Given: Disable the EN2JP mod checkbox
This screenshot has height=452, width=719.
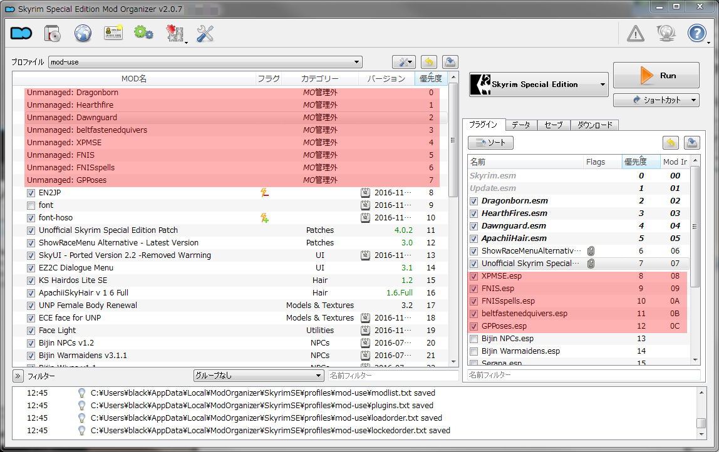Looking at the screenshot, I should pyautogui.click(x=31, y=193).
